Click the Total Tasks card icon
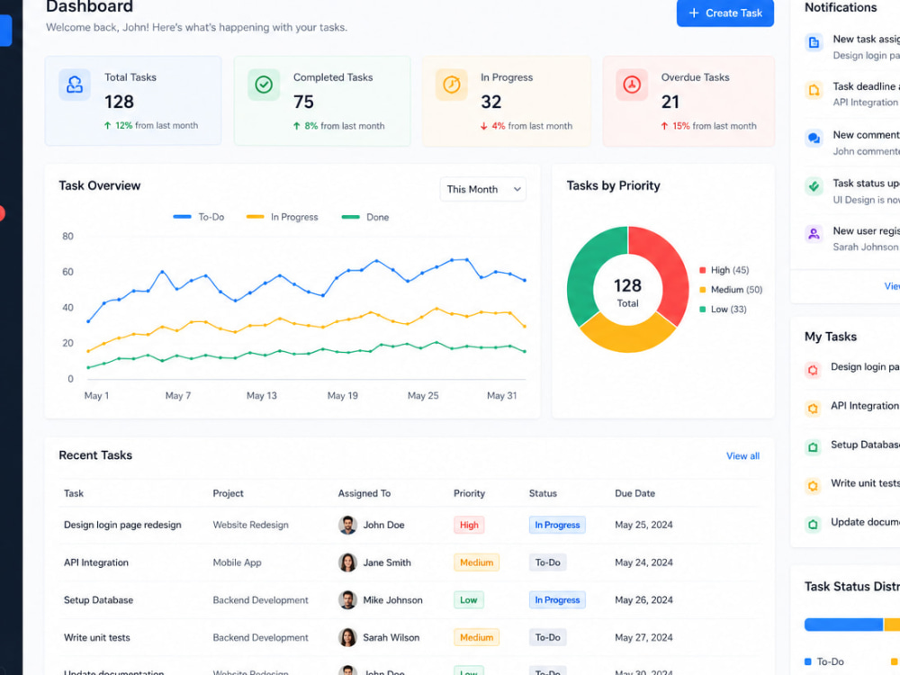 75,85
